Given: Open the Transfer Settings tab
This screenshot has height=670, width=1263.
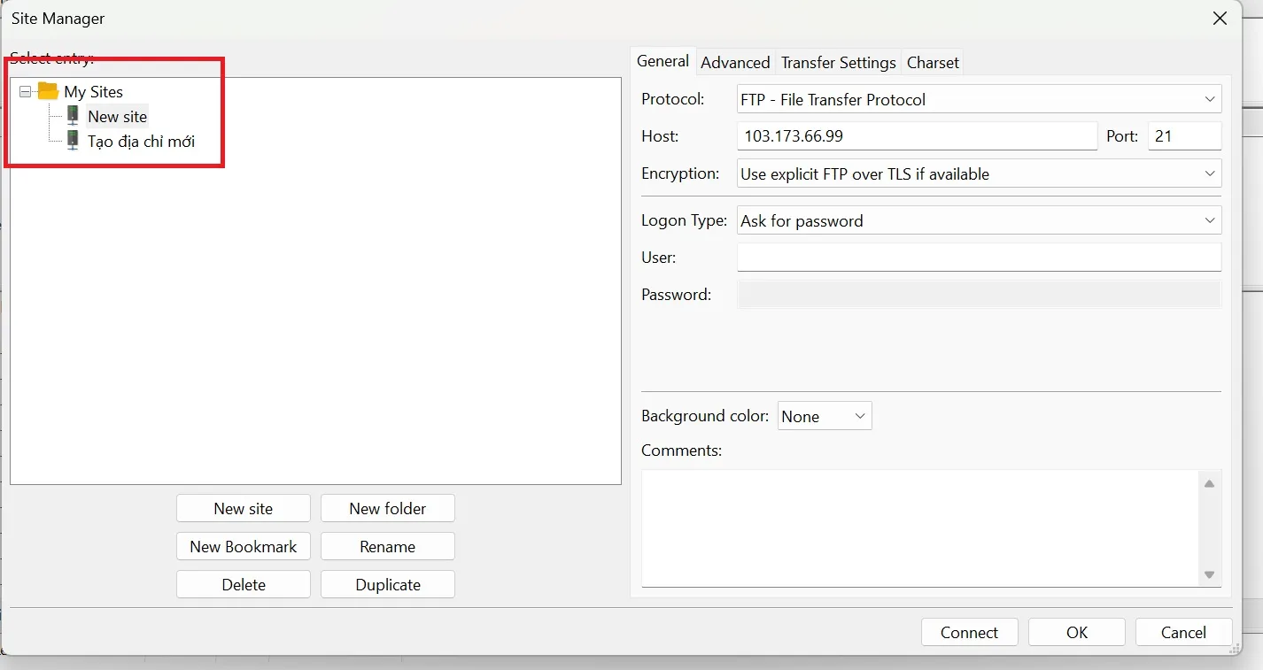Looking at the screenshot, I should (838, 62).
